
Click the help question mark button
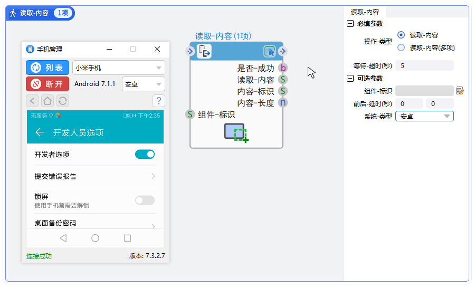click(158, 101)
